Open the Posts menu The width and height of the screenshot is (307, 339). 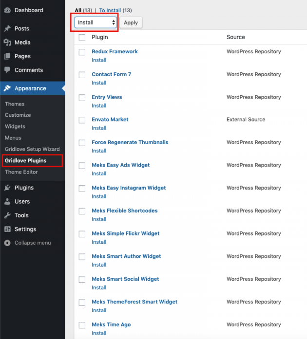(x=22, y=28)
